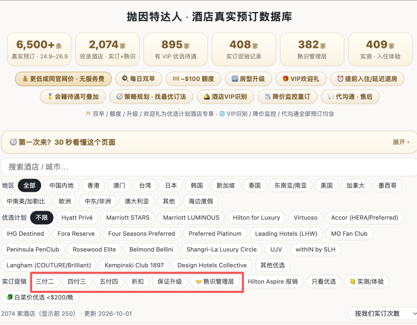Select 不限 under 优选计划

42,218
